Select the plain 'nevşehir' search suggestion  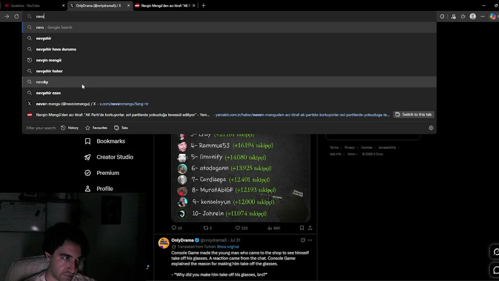229,38
